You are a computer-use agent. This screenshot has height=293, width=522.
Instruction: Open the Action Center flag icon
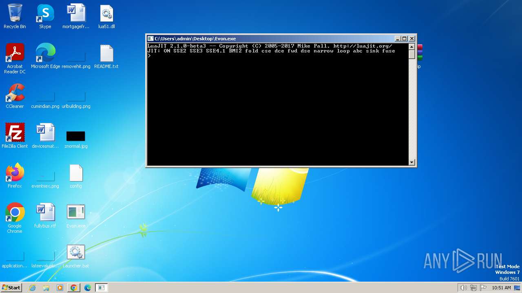tap(484, 288)
